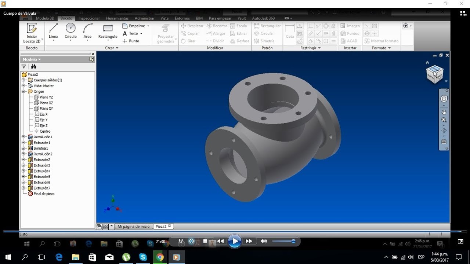
Task: Open the Modelo browser help question-mark icon
Action: [x=91, y=59]
